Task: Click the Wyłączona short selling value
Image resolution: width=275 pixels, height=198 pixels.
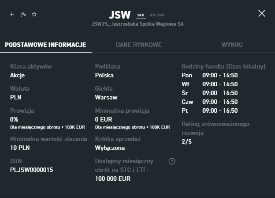Action: [x=110, y=148]
